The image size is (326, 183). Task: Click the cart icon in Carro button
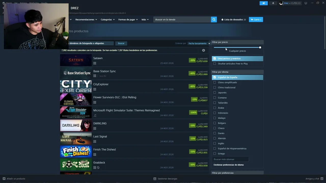(x=252, y=20)
